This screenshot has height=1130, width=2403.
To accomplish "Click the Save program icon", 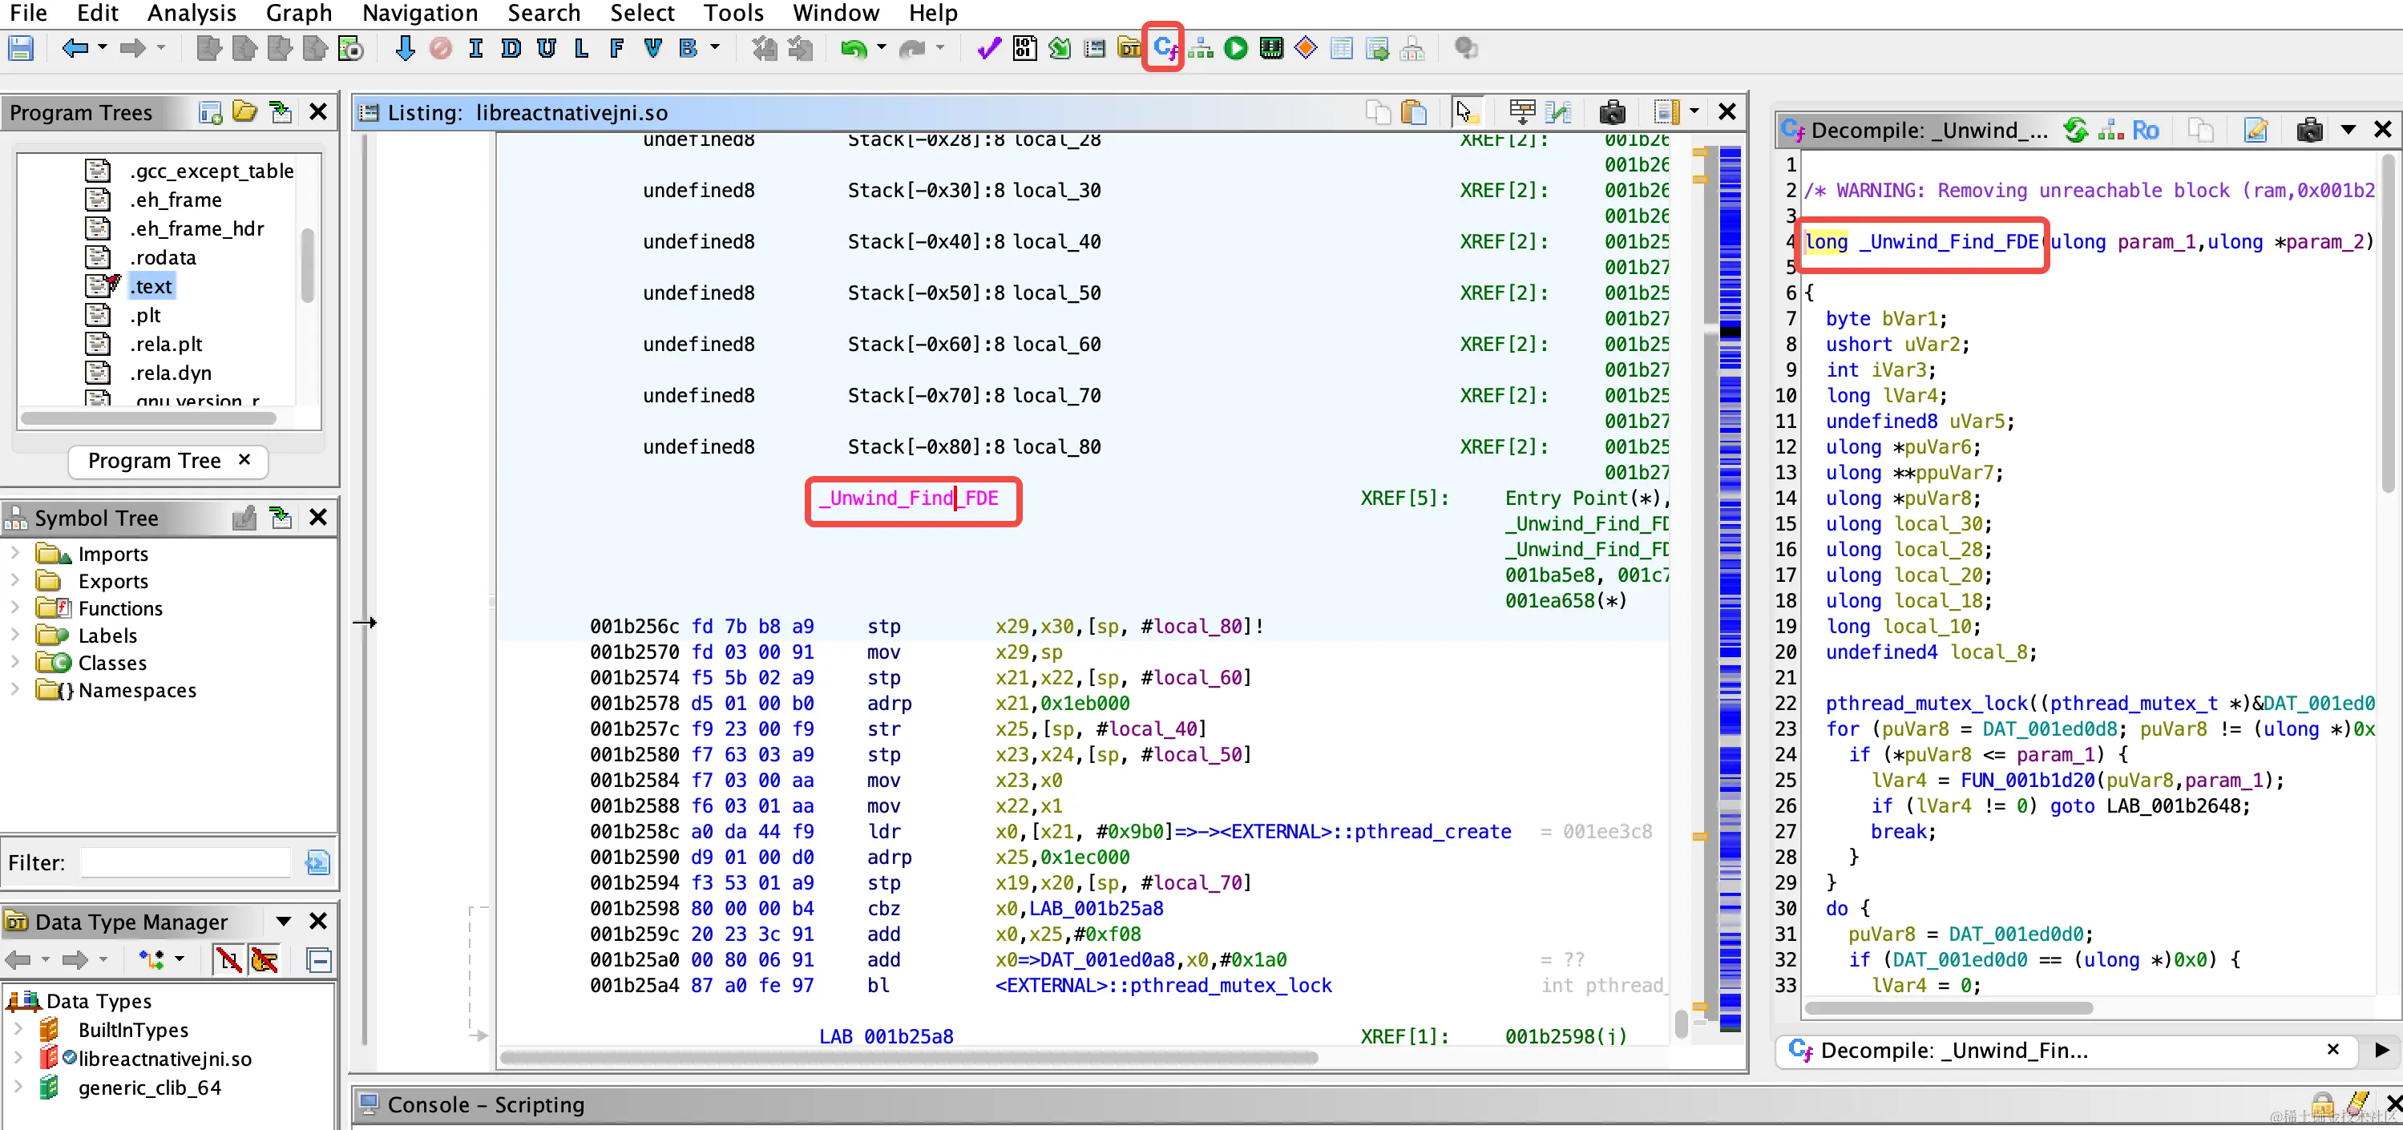I will pos(21,48).
